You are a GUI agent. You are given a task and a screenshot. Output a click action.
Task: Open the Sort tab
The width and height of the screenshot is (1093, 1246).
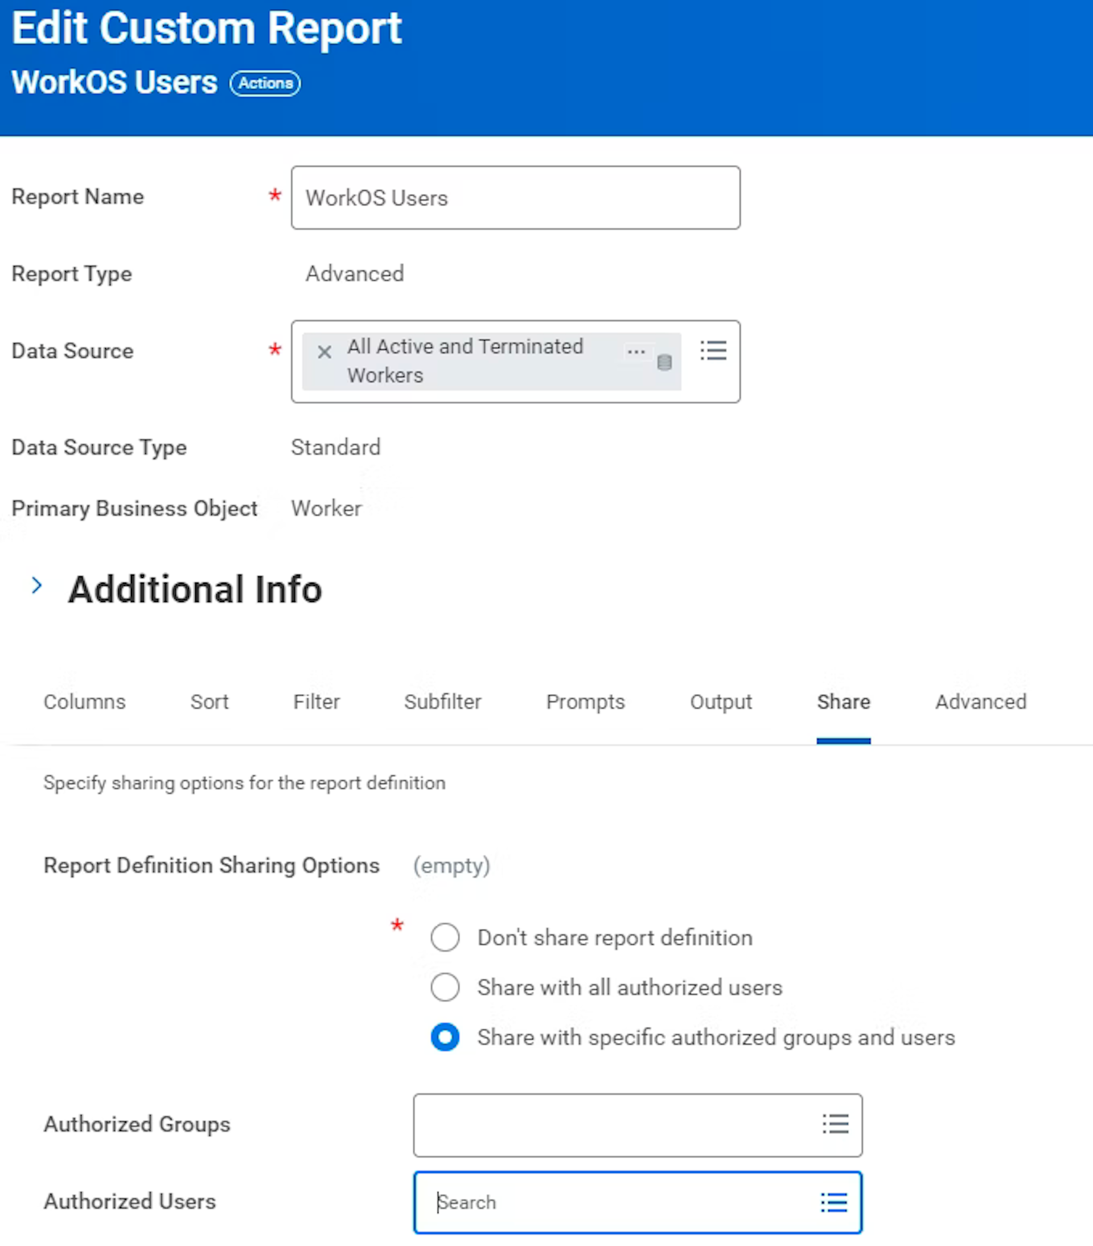point(209,702)
